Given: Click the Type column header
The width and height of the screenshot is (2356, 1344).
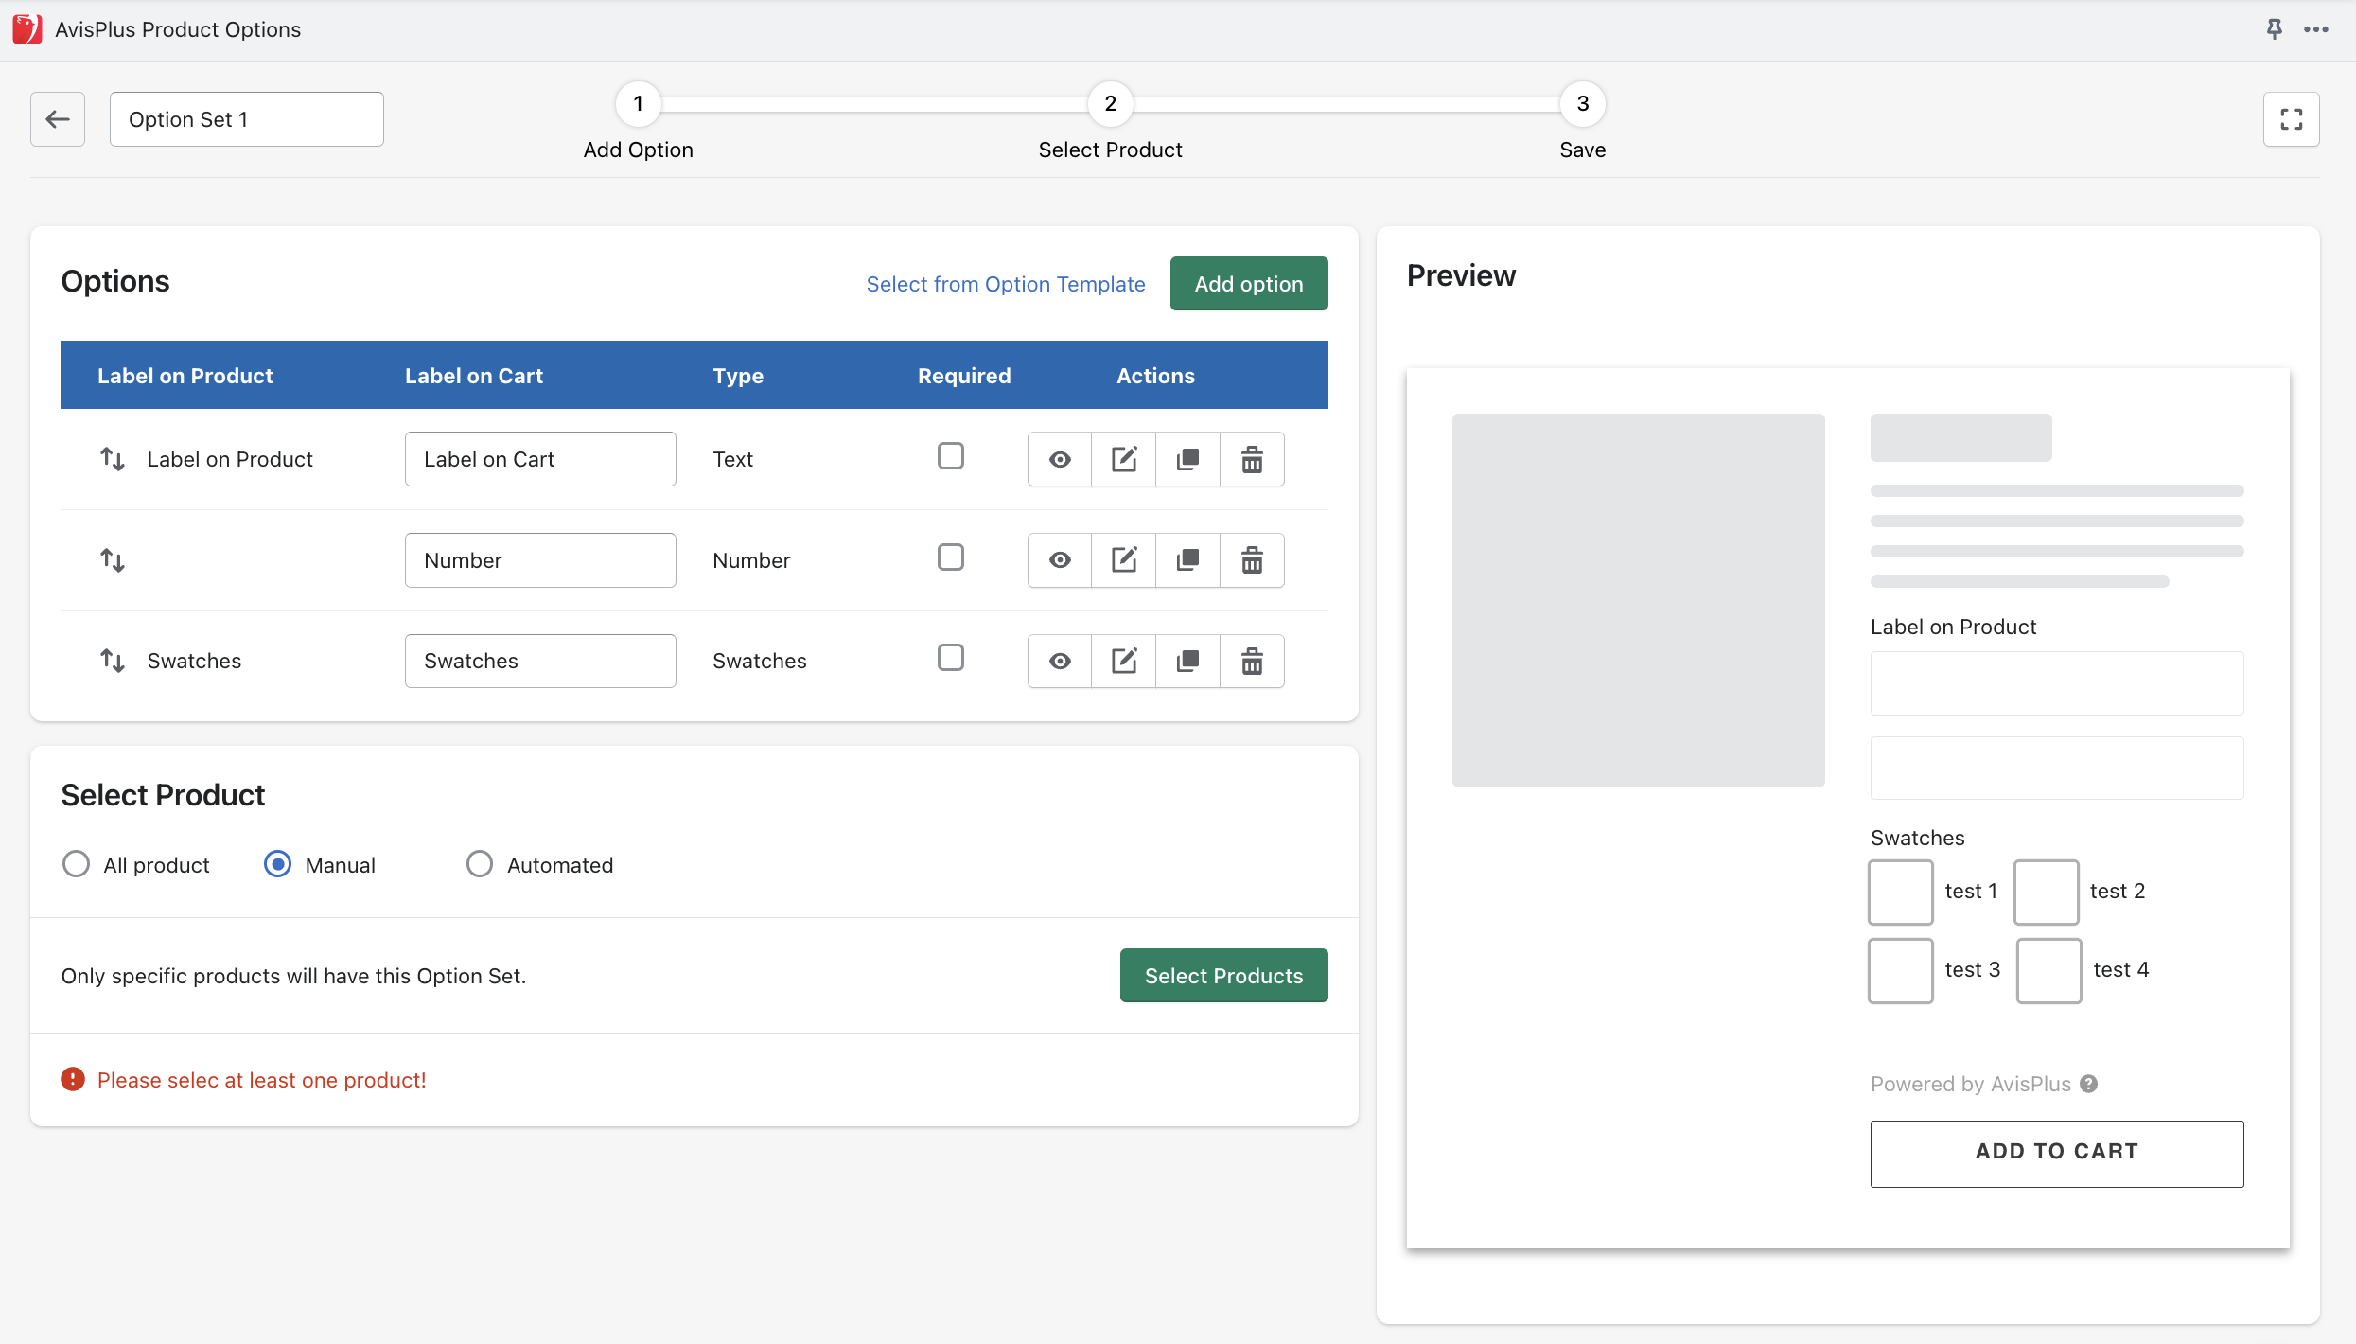Looking at the screenshot, I should coord(738,376).
